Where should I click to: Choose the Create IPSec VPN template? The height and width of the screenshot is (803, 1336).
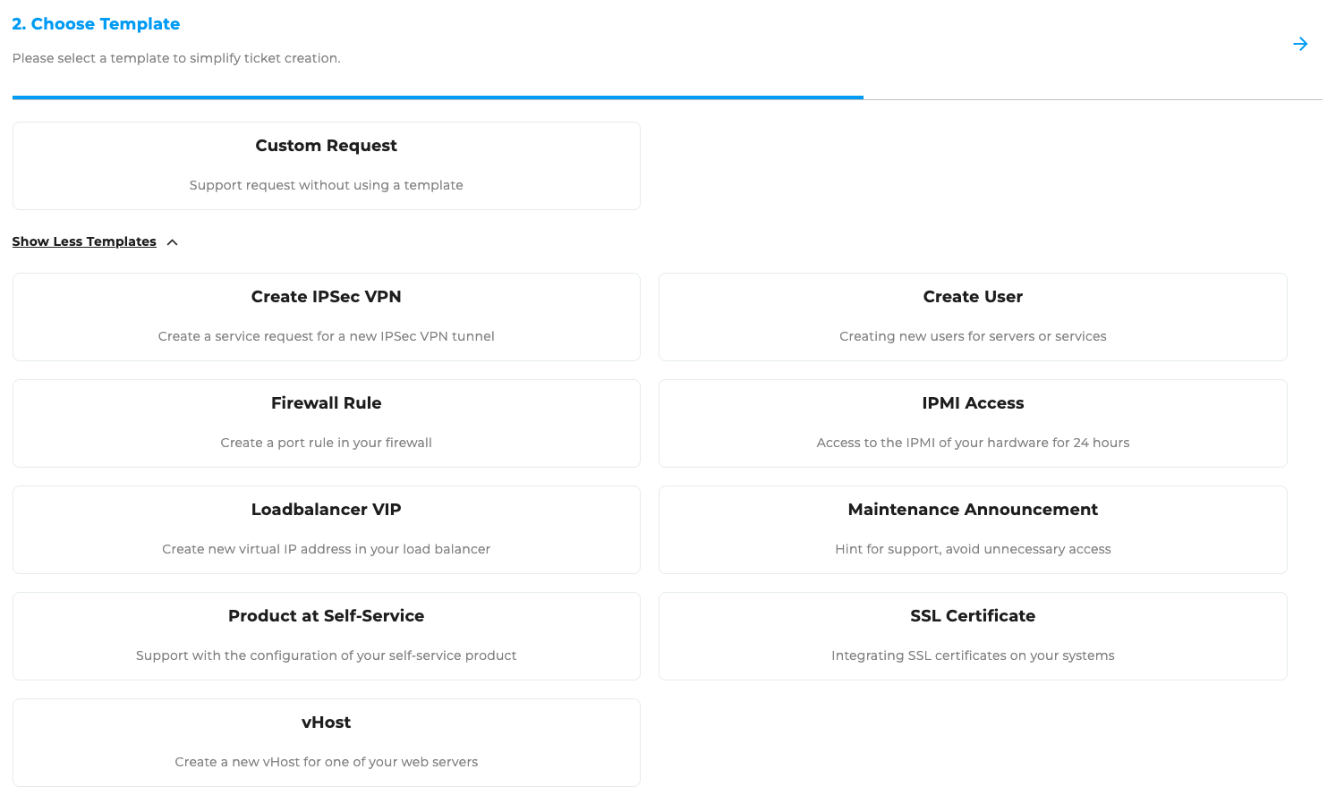[326, 317]
